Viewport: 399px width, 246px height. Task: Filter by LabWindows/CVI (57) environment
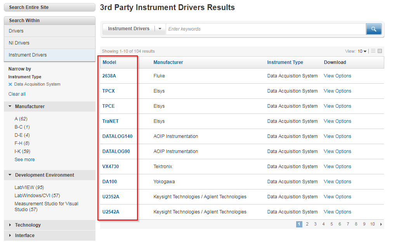click(37, 196)
